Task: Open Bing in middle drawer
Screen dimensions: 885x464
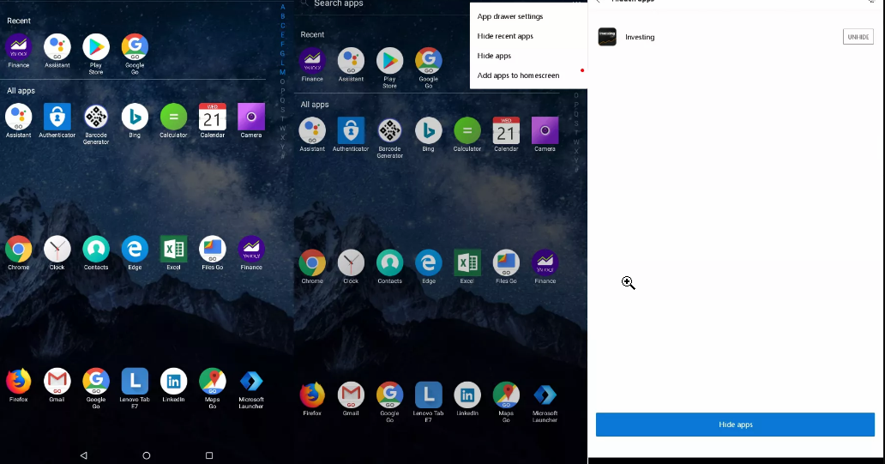Action: (429, 130)
